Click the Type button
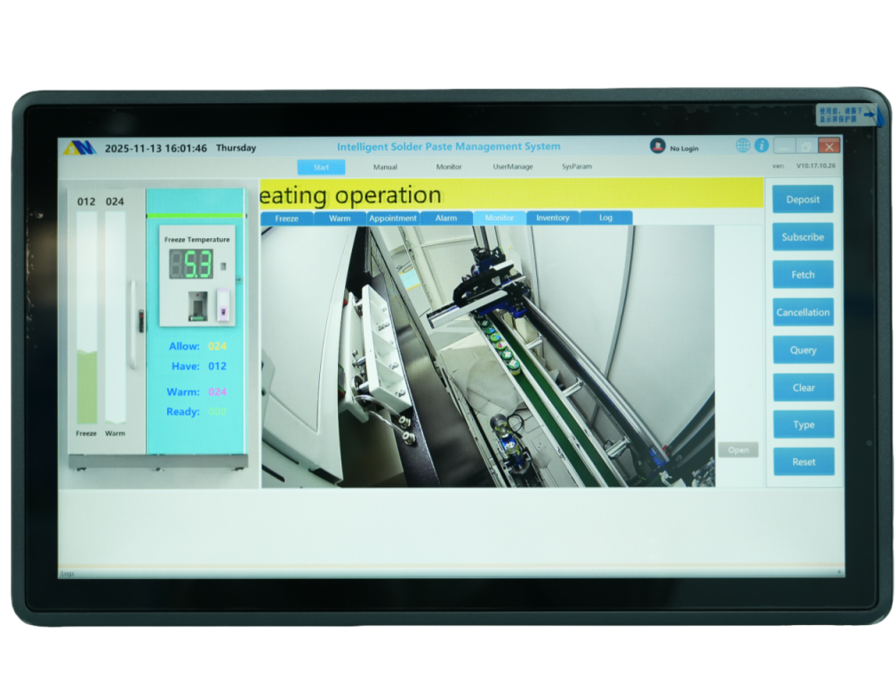 [804, 424]
